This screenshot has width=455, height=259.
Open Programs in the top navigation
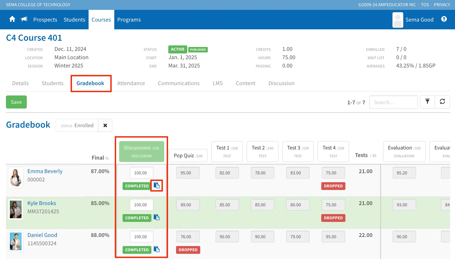click(x=129, y=20)
